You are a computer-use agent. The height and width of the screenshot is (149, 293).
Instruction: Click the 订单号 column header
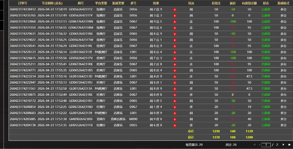pos(23,3)
